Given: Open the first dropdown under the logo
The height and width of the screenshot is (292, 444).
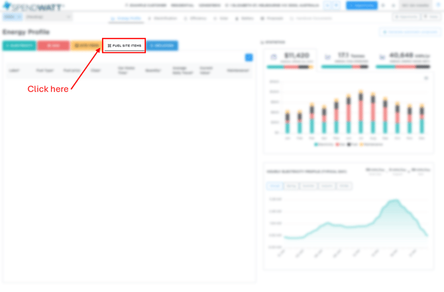Looking at the screenshot, I should point(13,17).
